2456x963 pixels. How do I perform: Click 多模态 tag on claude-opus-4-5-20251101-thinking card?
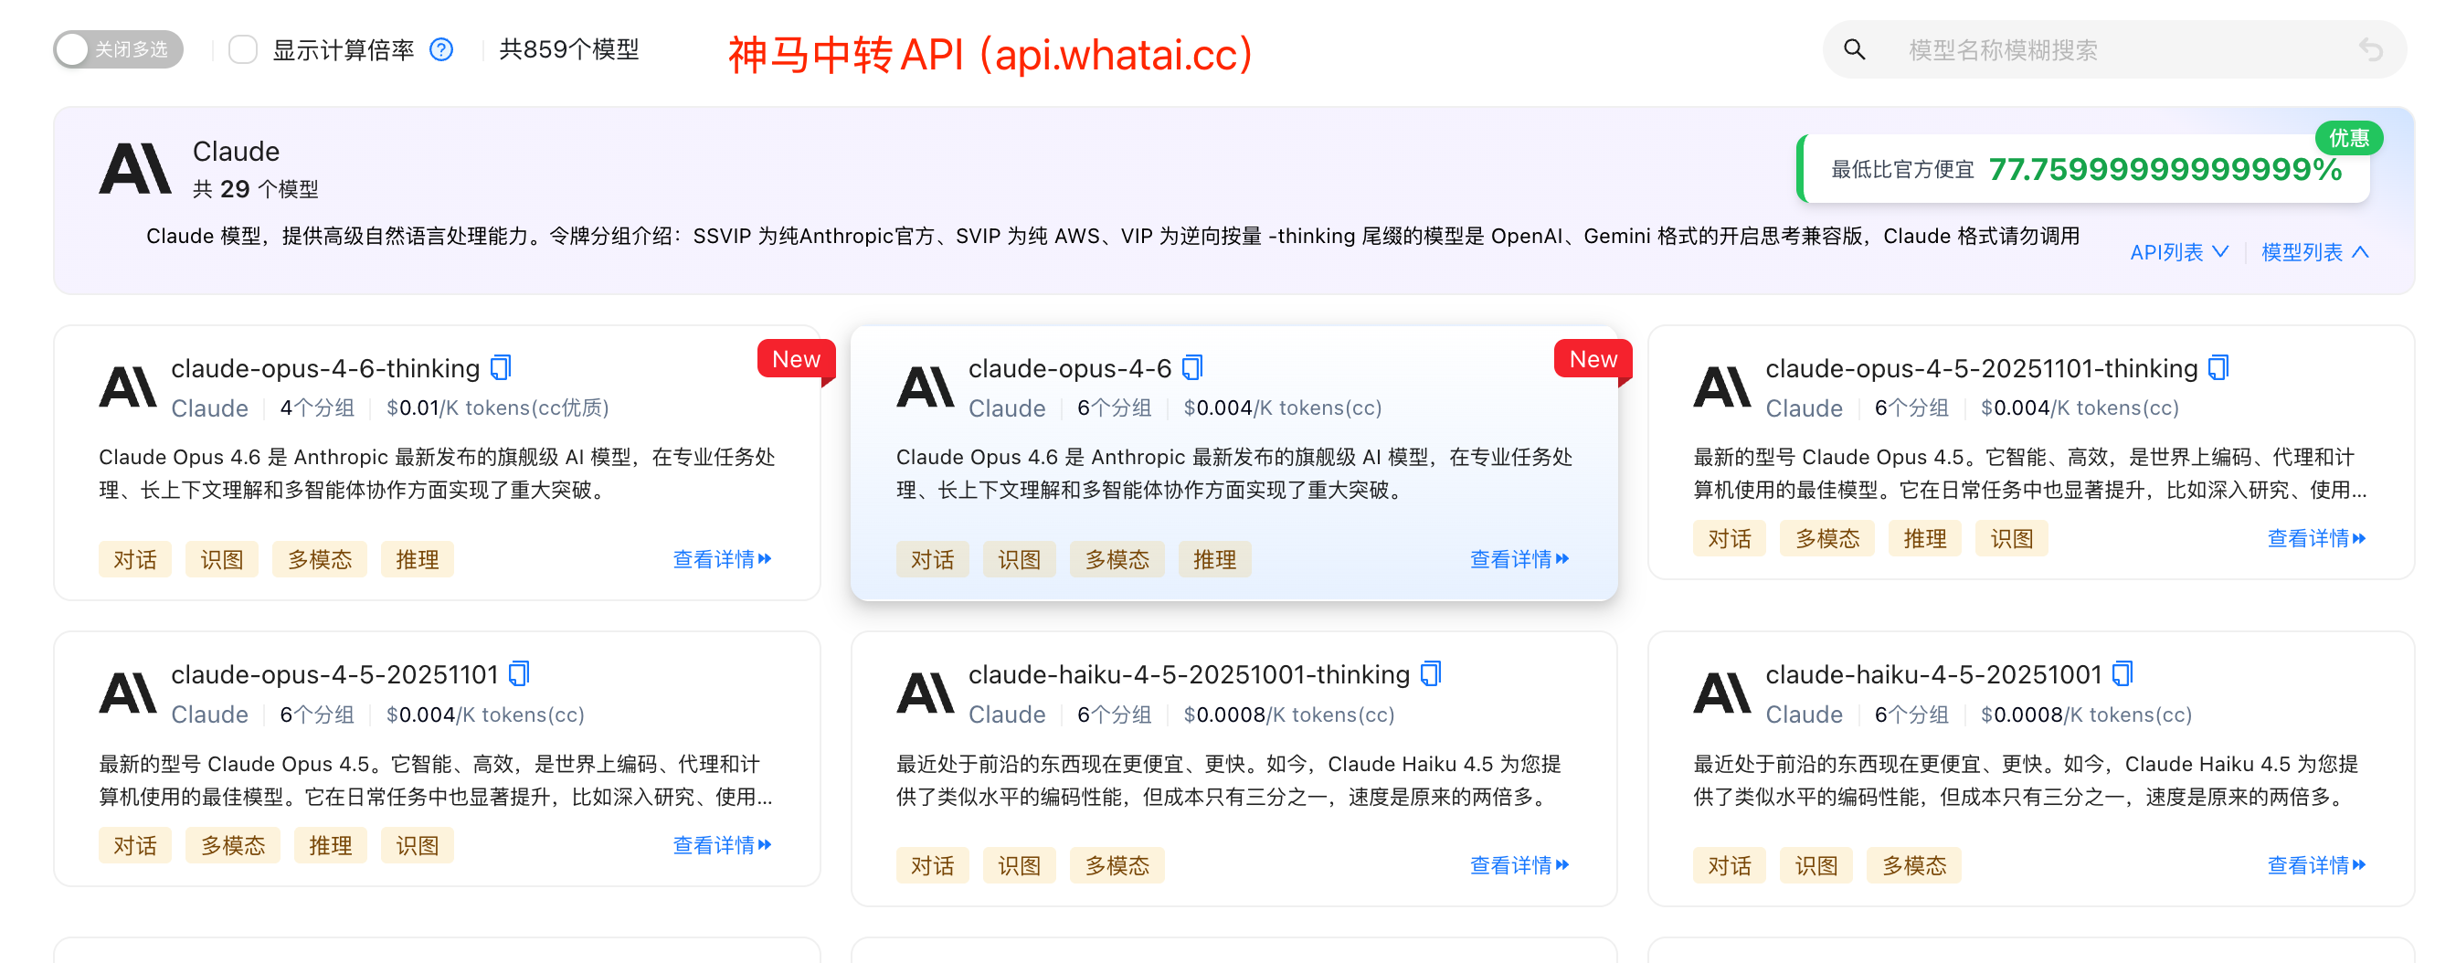1826,539
